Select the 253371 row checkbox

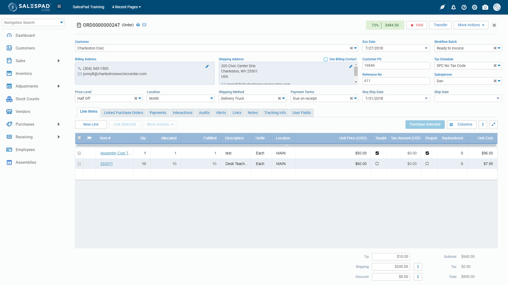pos(79,164)
